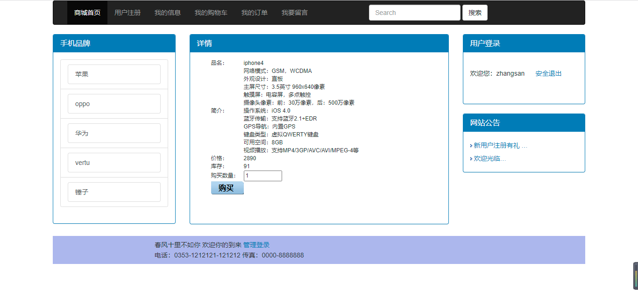Select the 苹果 brand

(114, 74)
